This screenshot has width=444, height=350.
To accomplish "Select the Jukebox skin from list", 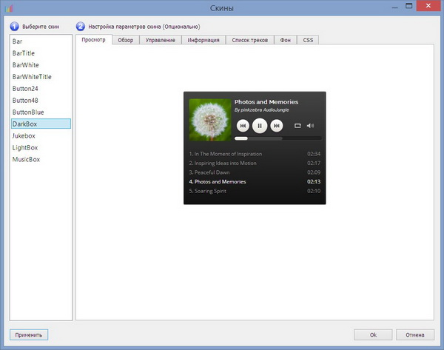I will (24, 136).
